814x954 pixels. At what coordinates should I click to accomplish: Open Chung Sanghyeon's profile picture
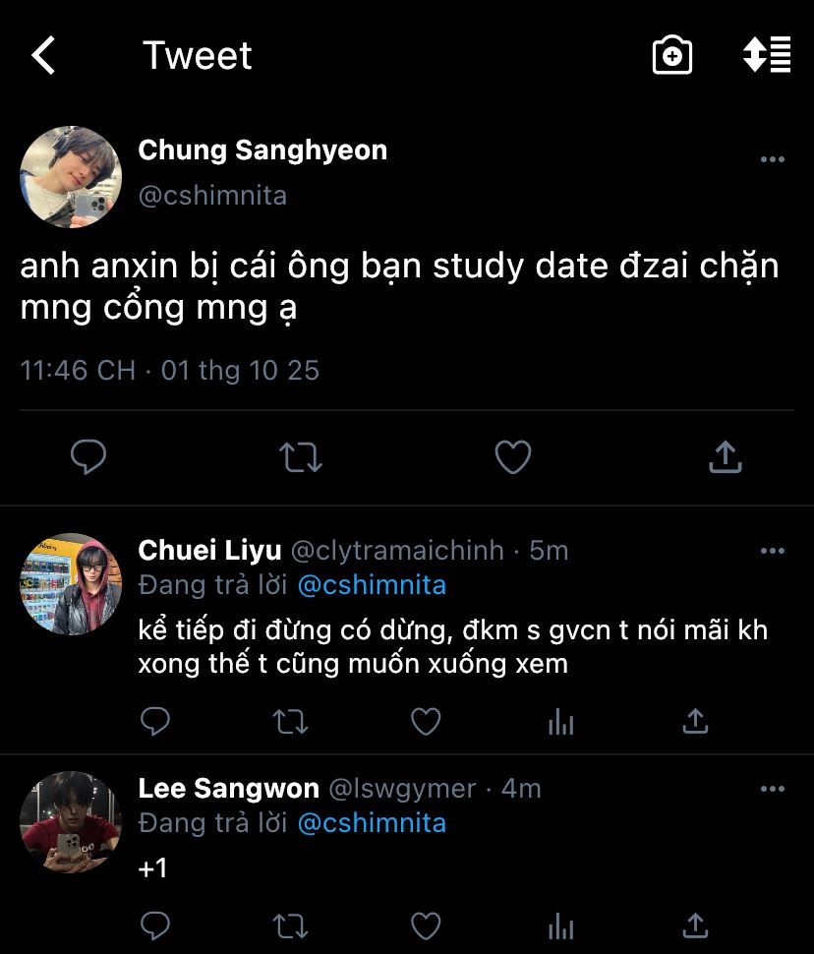[71, 177]
